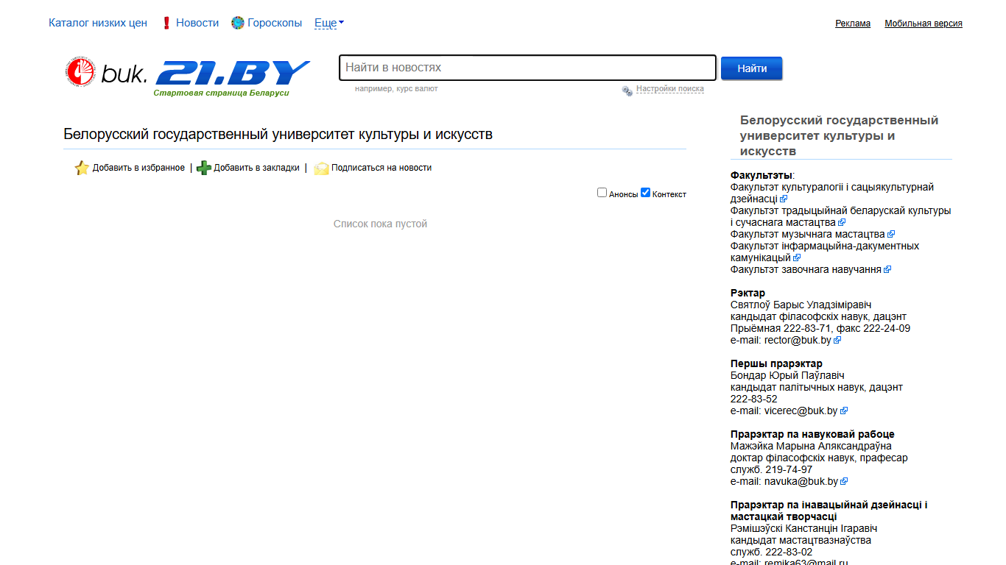Open Факультэт музычнага мастацтва link
Viewport: 1006px width, 565px height.
[x=808, y=234]
